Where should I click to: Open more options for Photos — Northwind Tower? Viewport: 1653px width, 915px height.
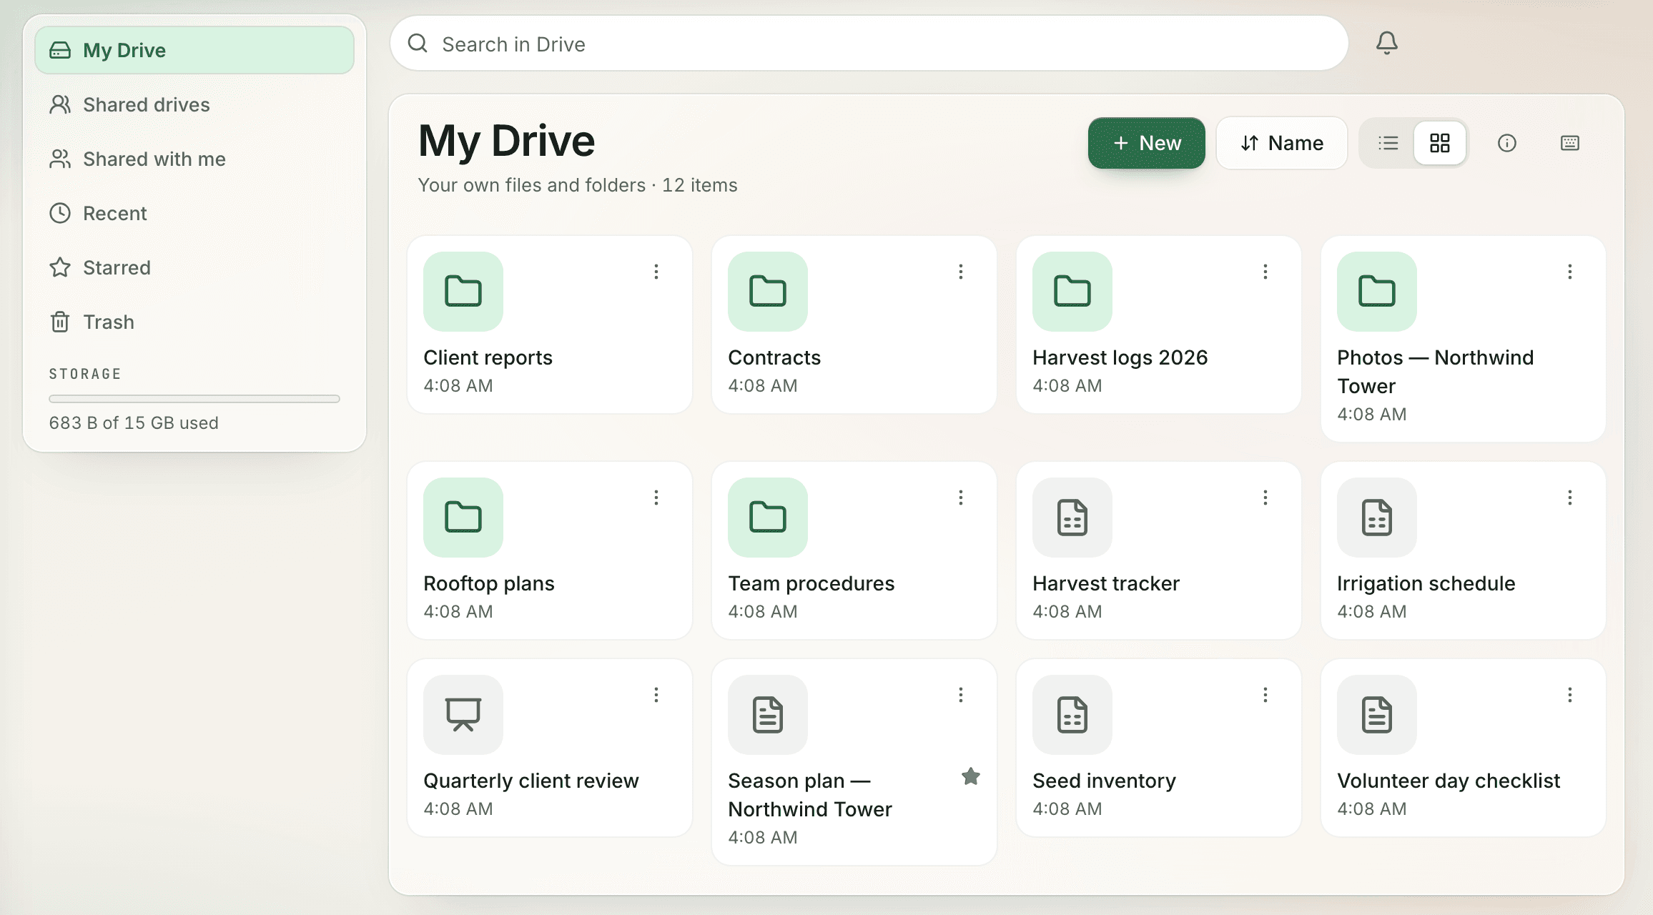[x=1569, y=272]
